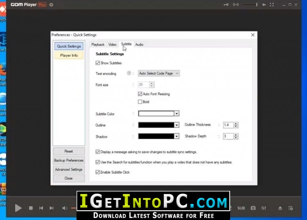Viewport: 307px width, 220px height.
Task: Switch to the Playback tab
Action: click(x=98, y=45)
